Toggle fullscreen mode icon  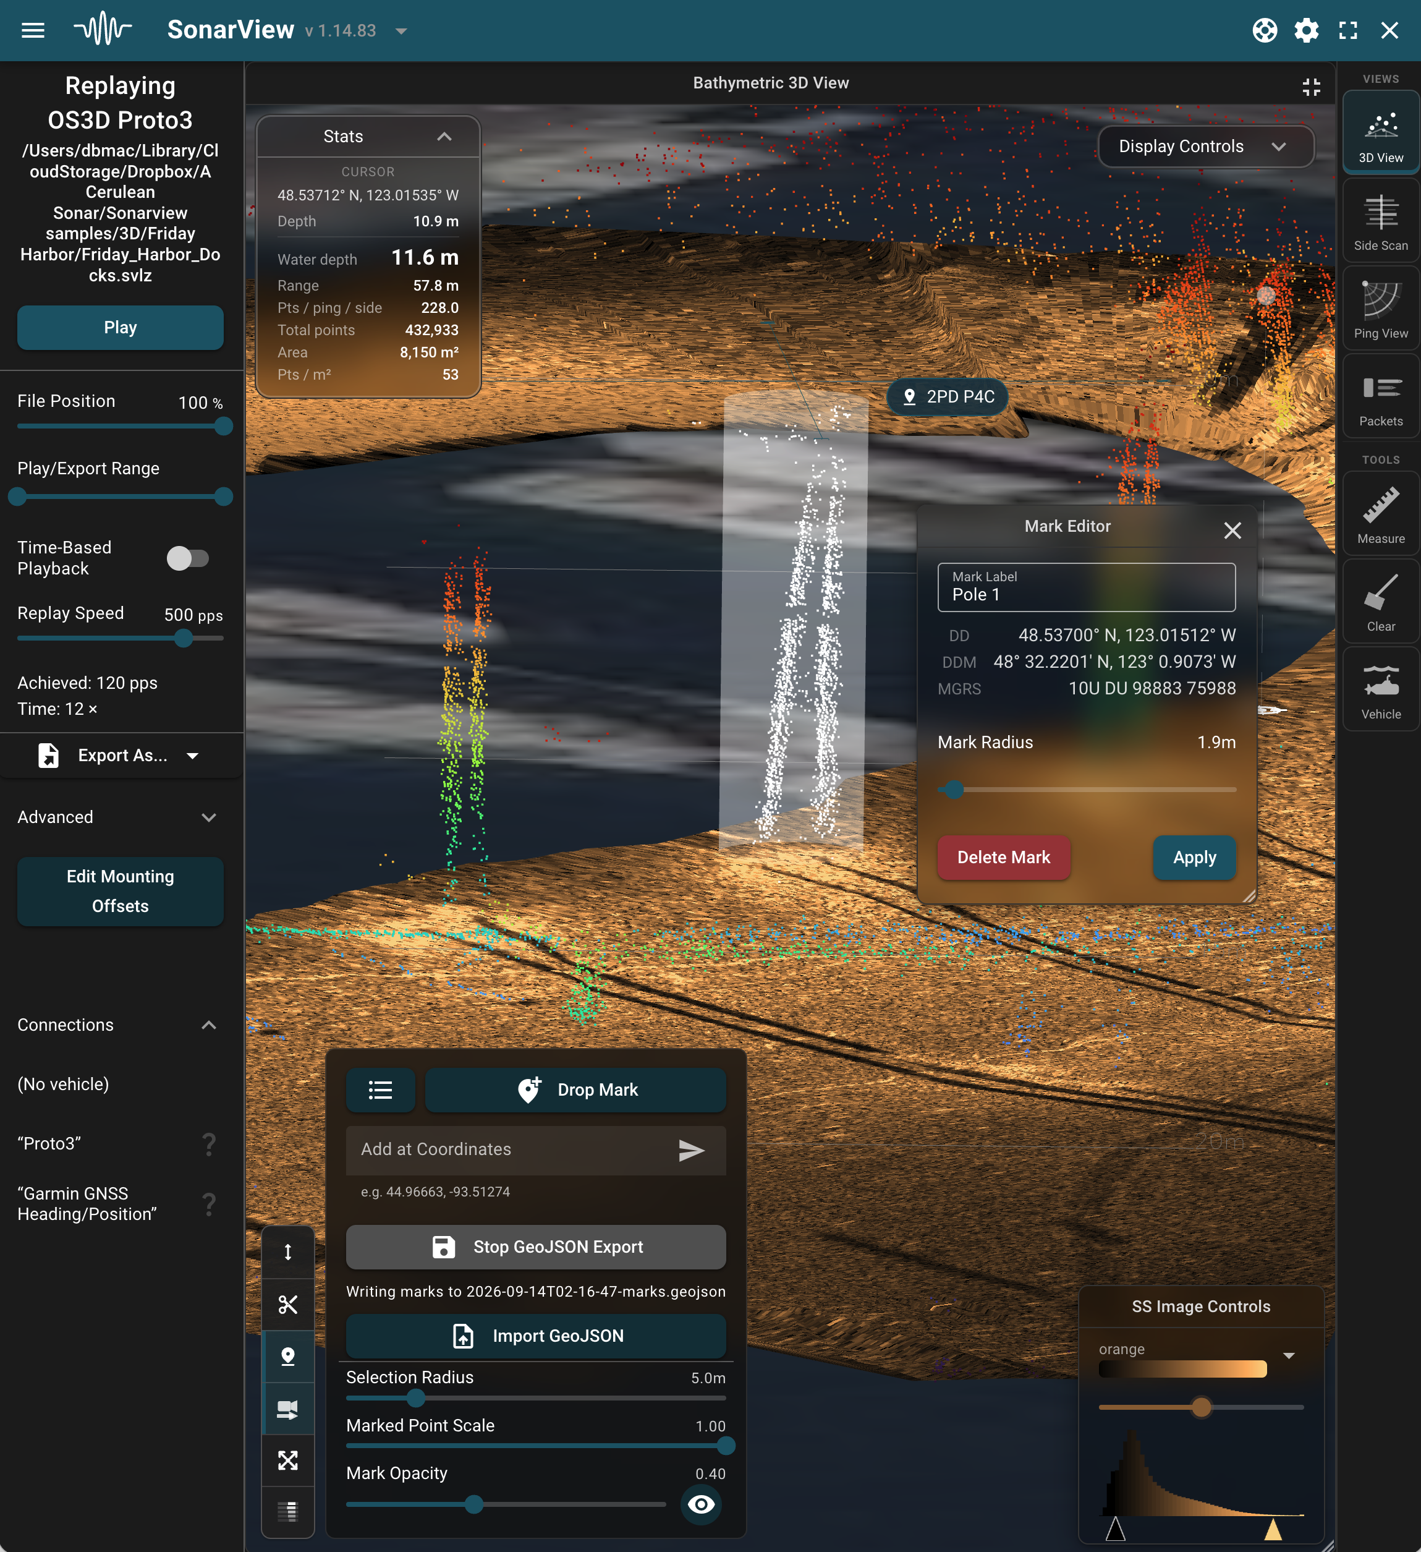pos(1348,31)
